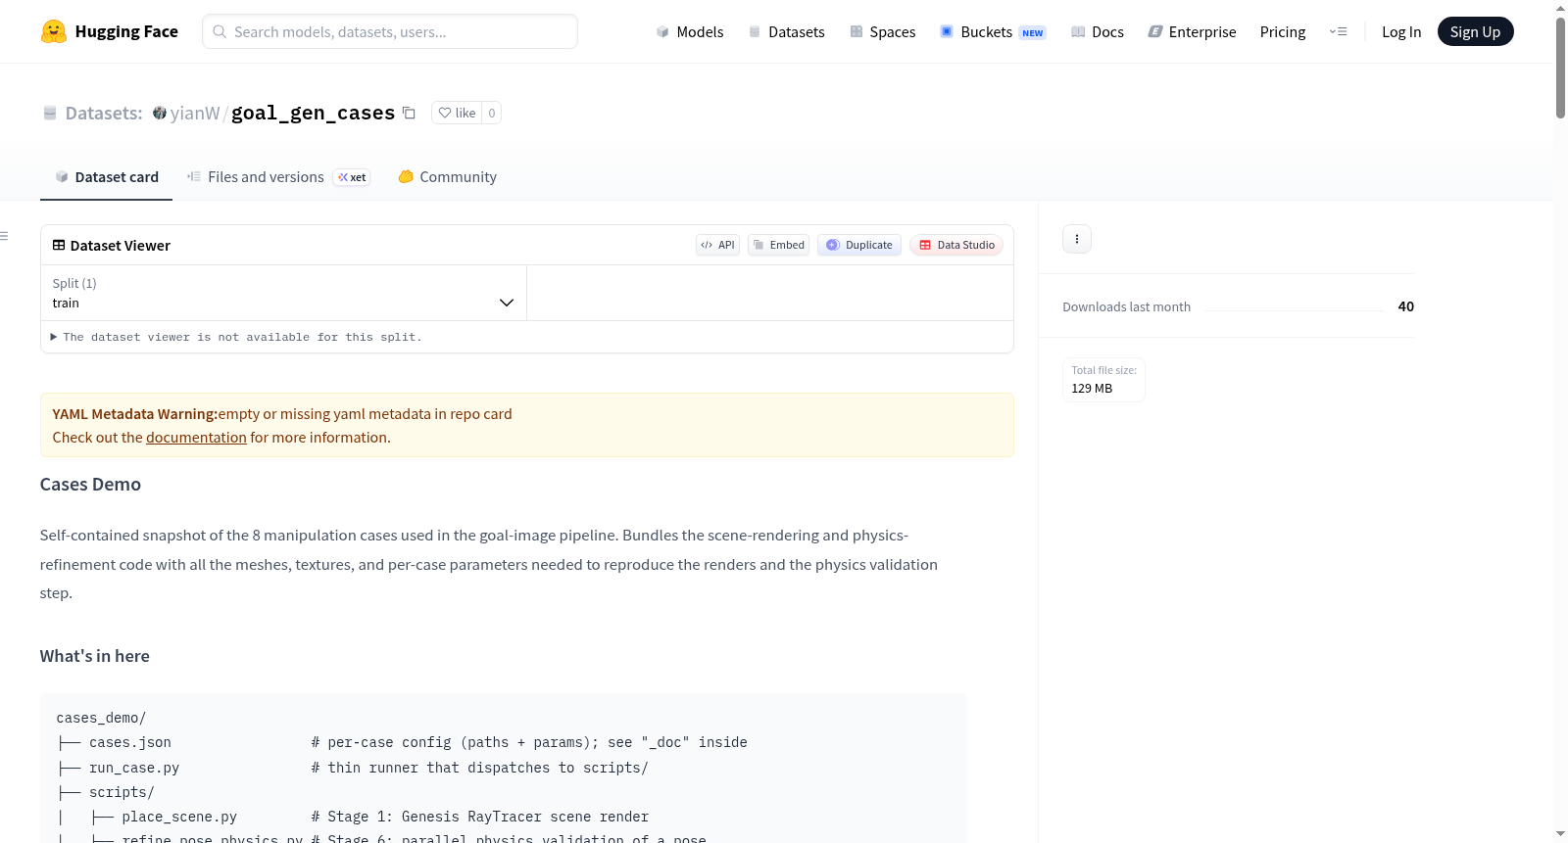Open the Community tab

[447, 177]
